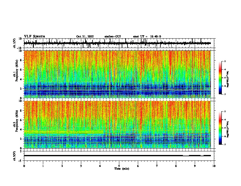
Task: Click time axis tick label '7'
Action: click(157, 166)
